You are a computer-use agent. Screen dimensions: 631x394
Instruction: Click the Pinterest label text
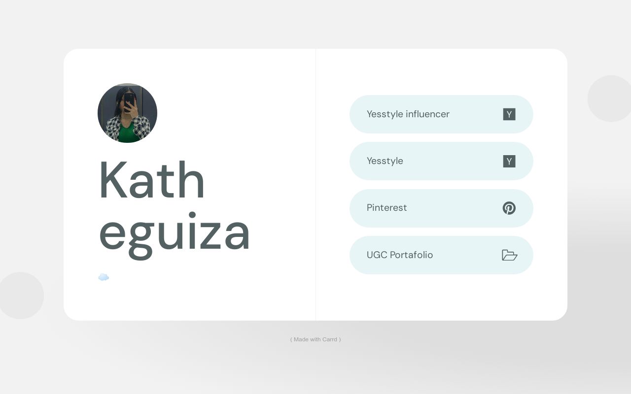[x=386, y=208]
